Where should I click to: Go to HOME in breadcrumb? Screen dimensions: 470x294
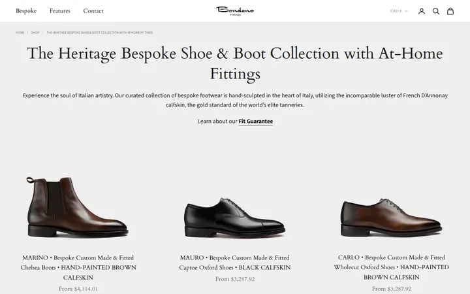click(20, 33)
